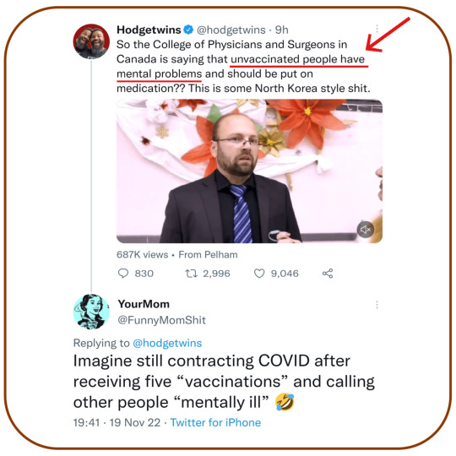The width and height of the screenshot is (456, 456).
Task: Open the YourMom avatar image
Action: point(91,312)
